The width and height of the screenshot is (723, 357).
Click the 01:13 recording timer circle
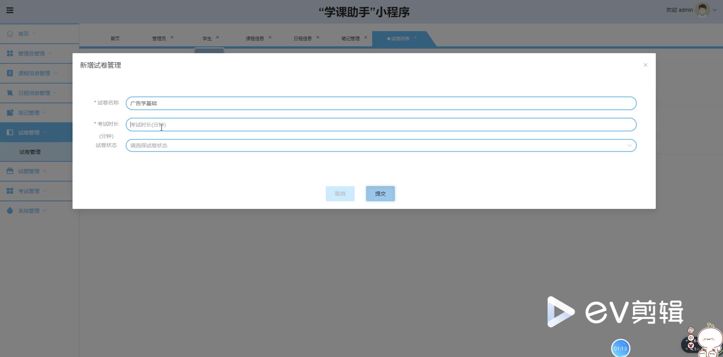[x=620, y=348]
